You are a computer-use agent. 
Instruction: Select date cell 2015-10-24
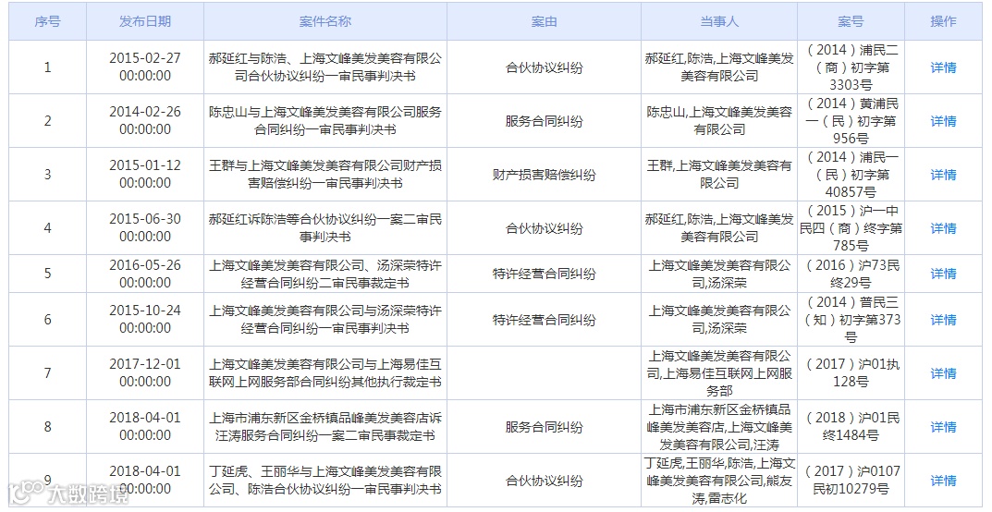click(145, 319)
